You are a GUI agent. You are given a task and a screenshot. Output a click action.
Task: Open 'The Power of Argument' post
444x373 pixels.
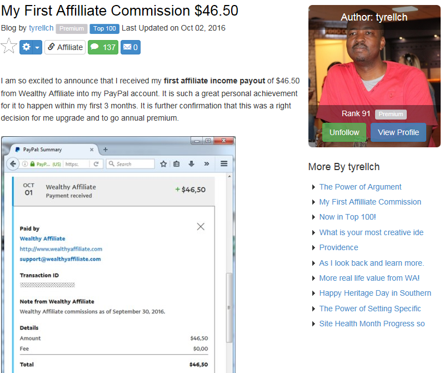tap(360, 187)
